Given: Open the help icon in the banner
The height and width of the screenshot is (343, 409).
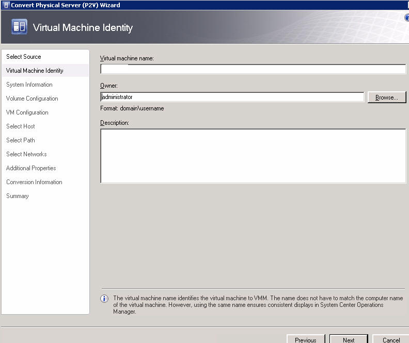Looking at the screenshot, I should [407, 18].
